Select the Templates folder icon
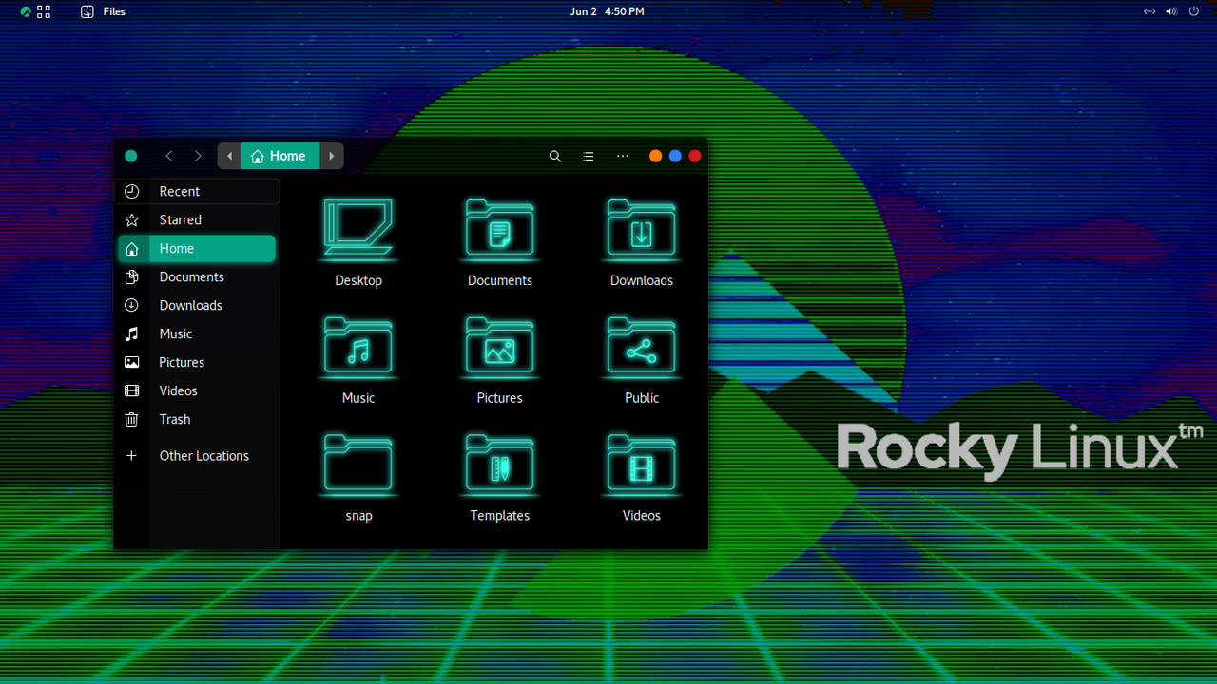The image size is (1217, 684). click(500, 465)
